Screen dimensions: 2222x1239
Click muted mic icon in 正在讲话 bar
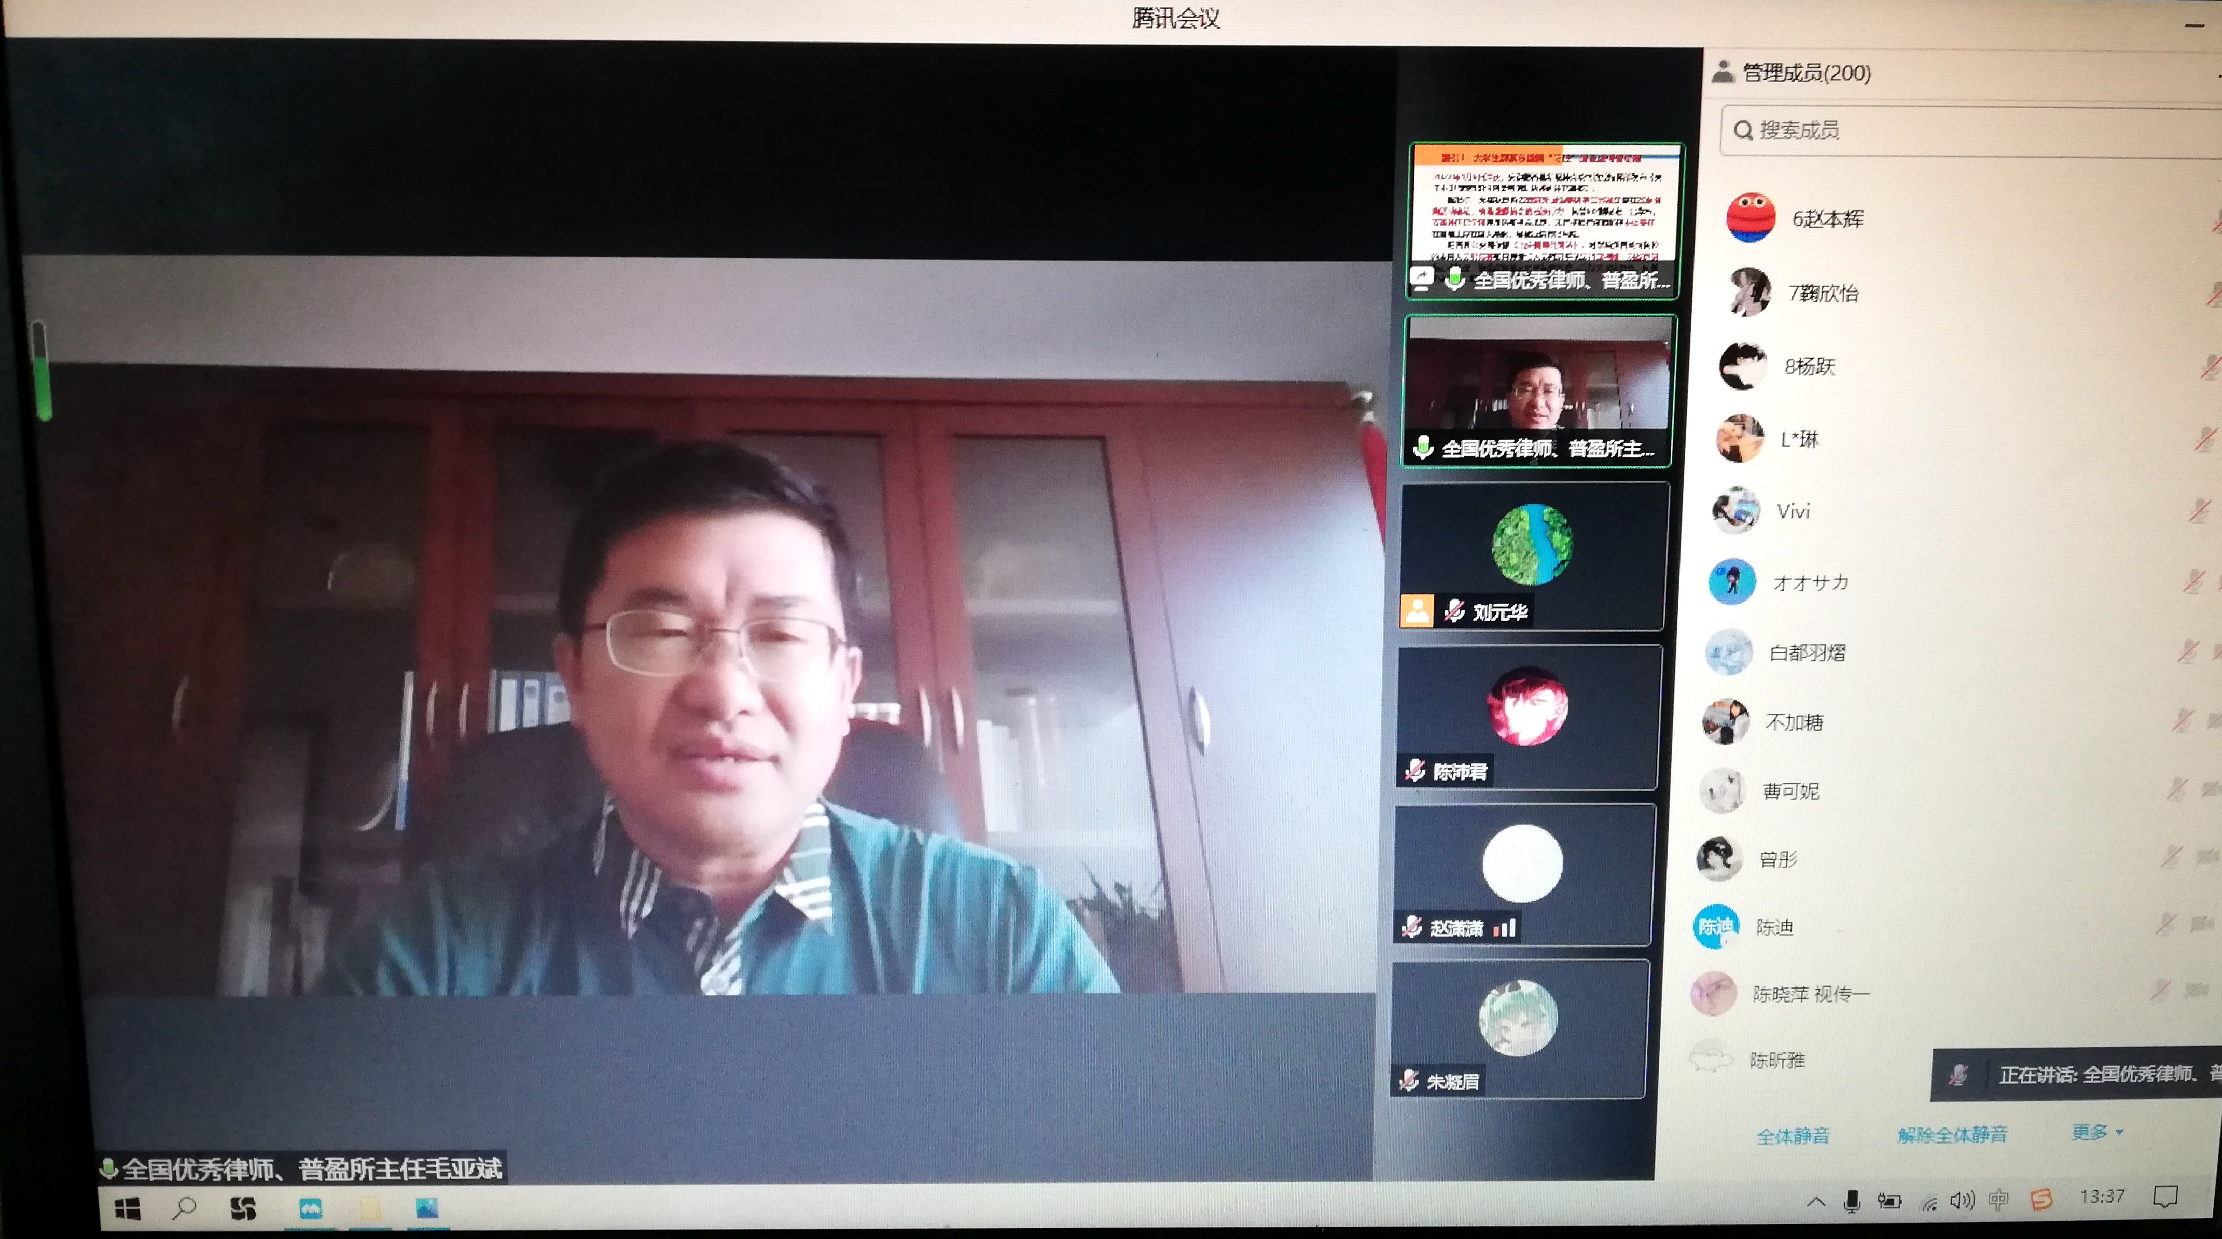[1959, 1074]
